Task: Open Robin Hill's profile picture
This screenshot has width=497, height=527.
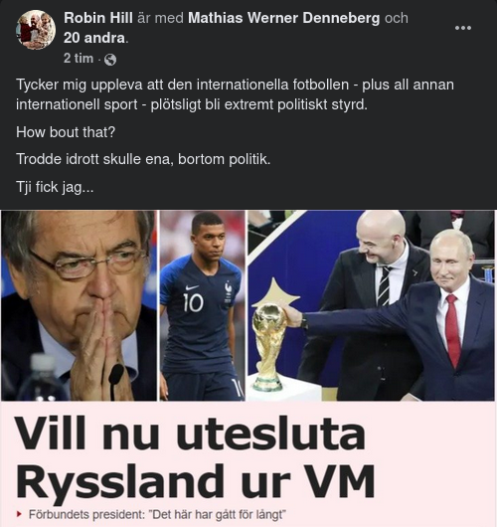Action: point(36,30)
